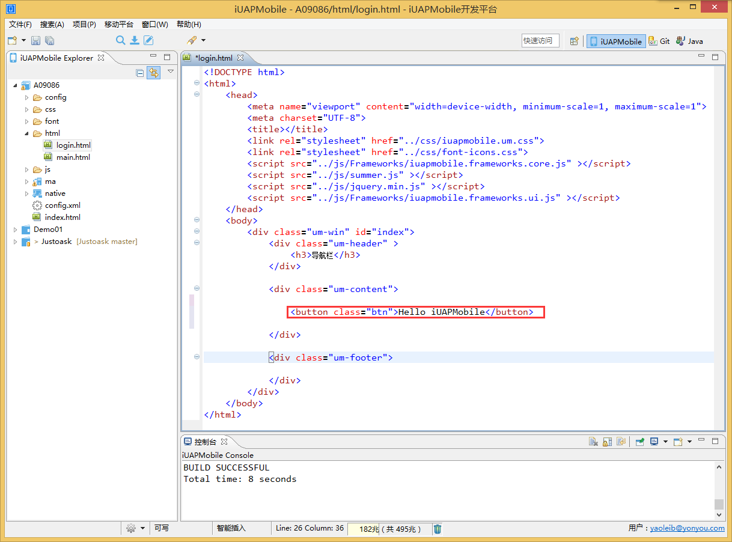732x542 pixels.
Task: Fold the um-footer div in the gutter
Action: tap(197, 358)
